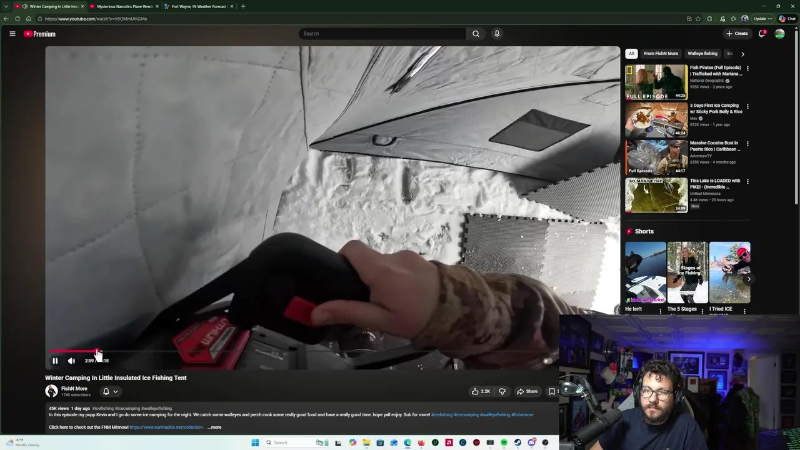800x450 pixels.
Task: Open the YouTube hamburger guide menu
Action: point(12,34)
